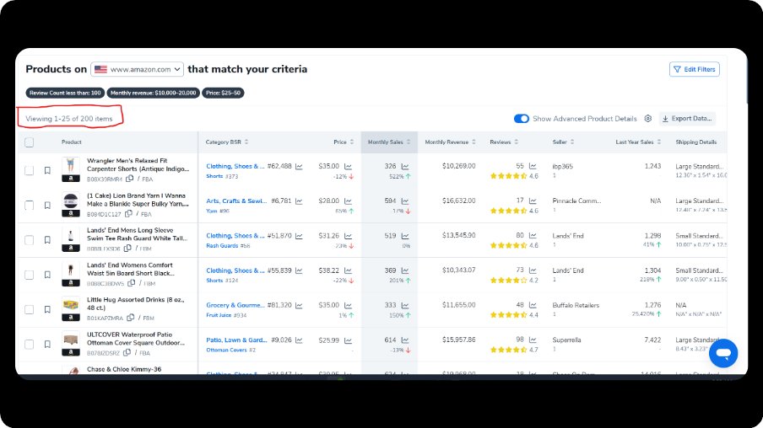Bookmark the Little Hug Assorted Drinks row
763x428 pixels.
(x=47, y=309)
